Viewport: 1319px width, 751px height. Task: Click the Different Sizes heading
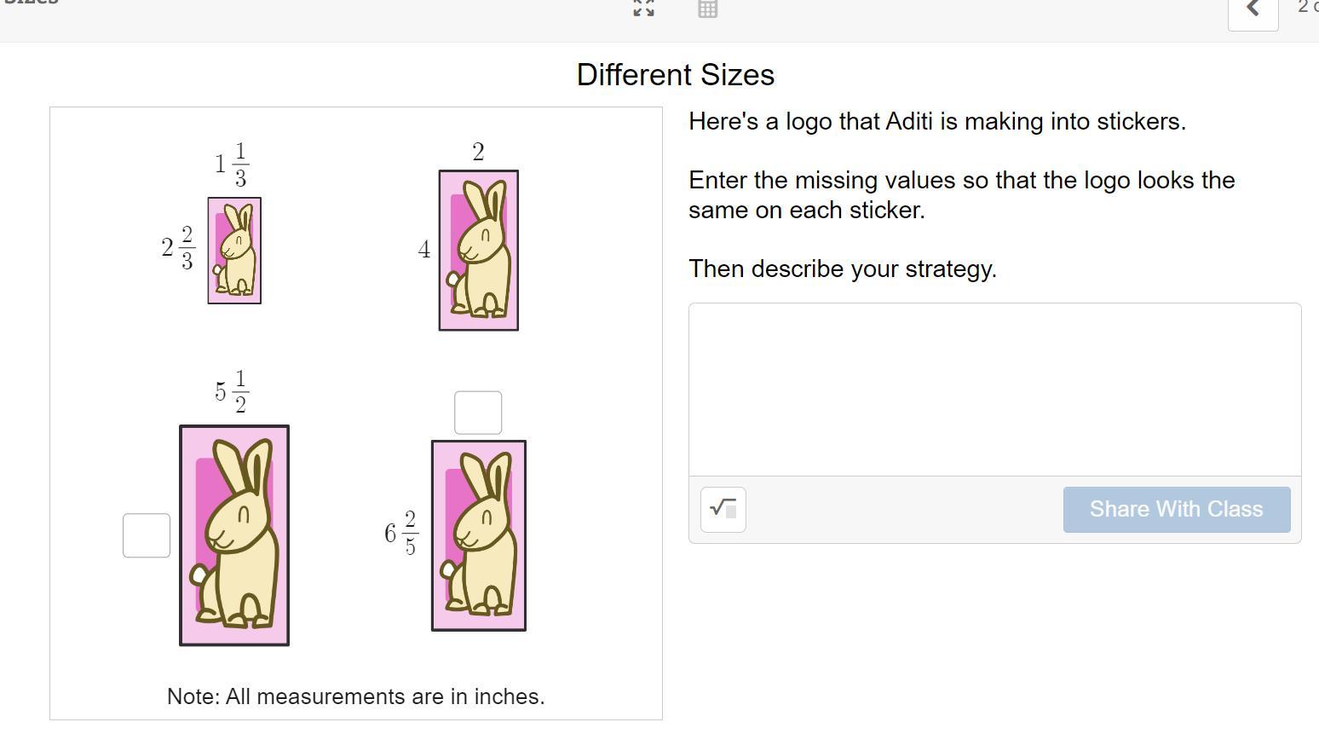click(x=675, y=75)
